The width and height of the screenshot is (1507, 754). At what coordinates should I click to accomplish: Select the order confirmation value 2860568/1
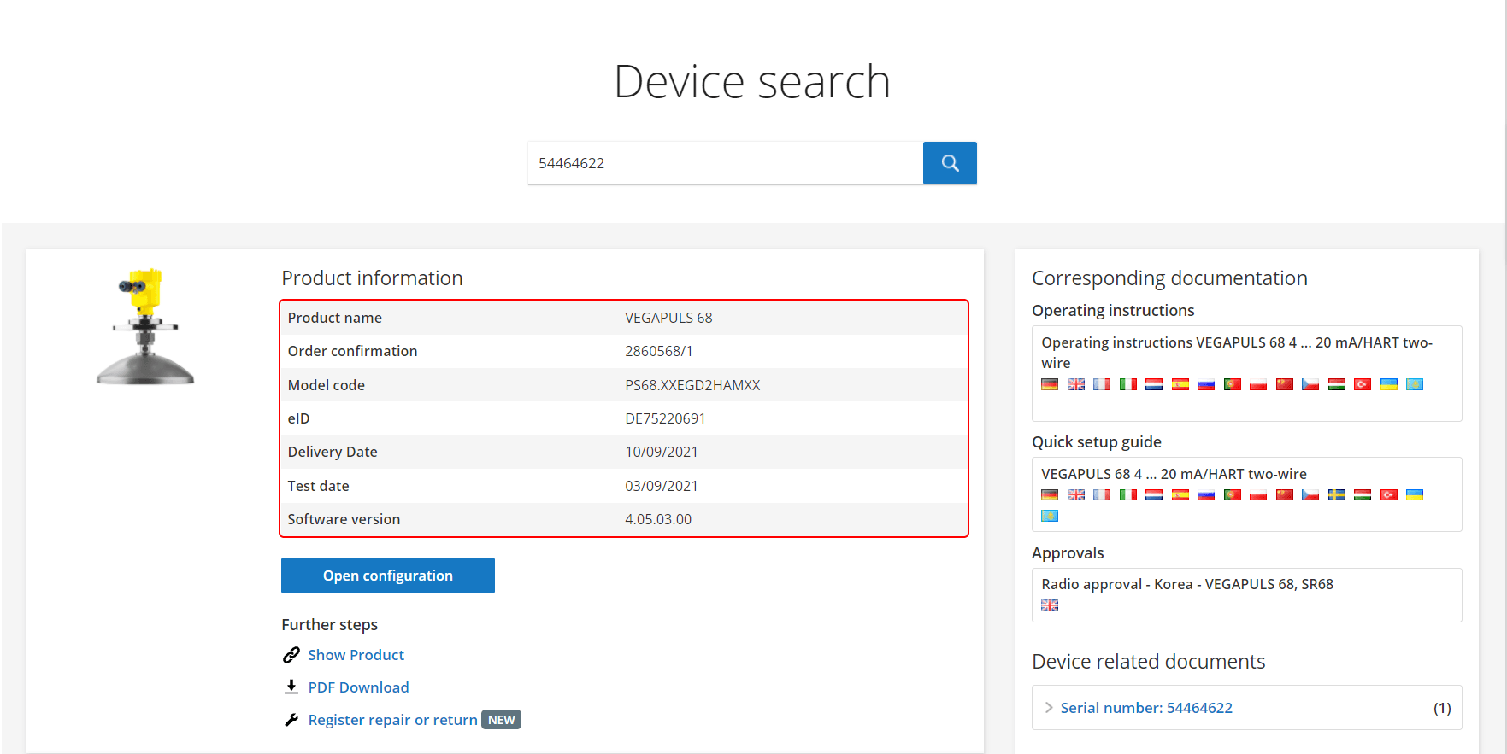point(659,351)
